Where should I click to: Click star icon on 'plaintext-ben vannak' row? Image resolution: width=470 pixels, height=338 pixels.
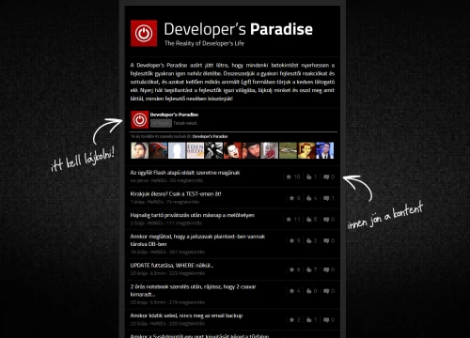tap(291, 240)
